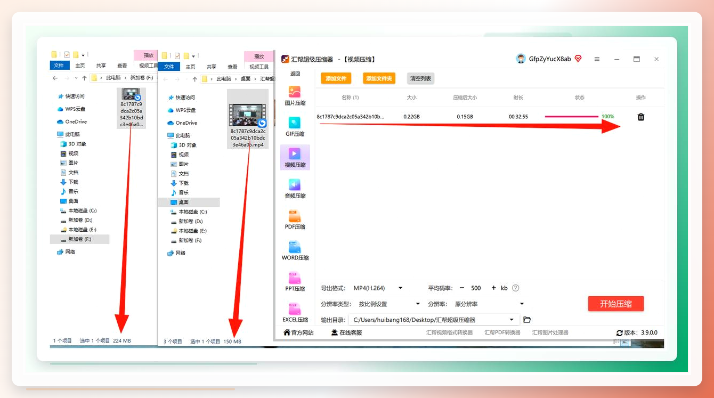Open the compressor hamburger menu
Viewport: 714px width, 398px height.
coord(597,59)
